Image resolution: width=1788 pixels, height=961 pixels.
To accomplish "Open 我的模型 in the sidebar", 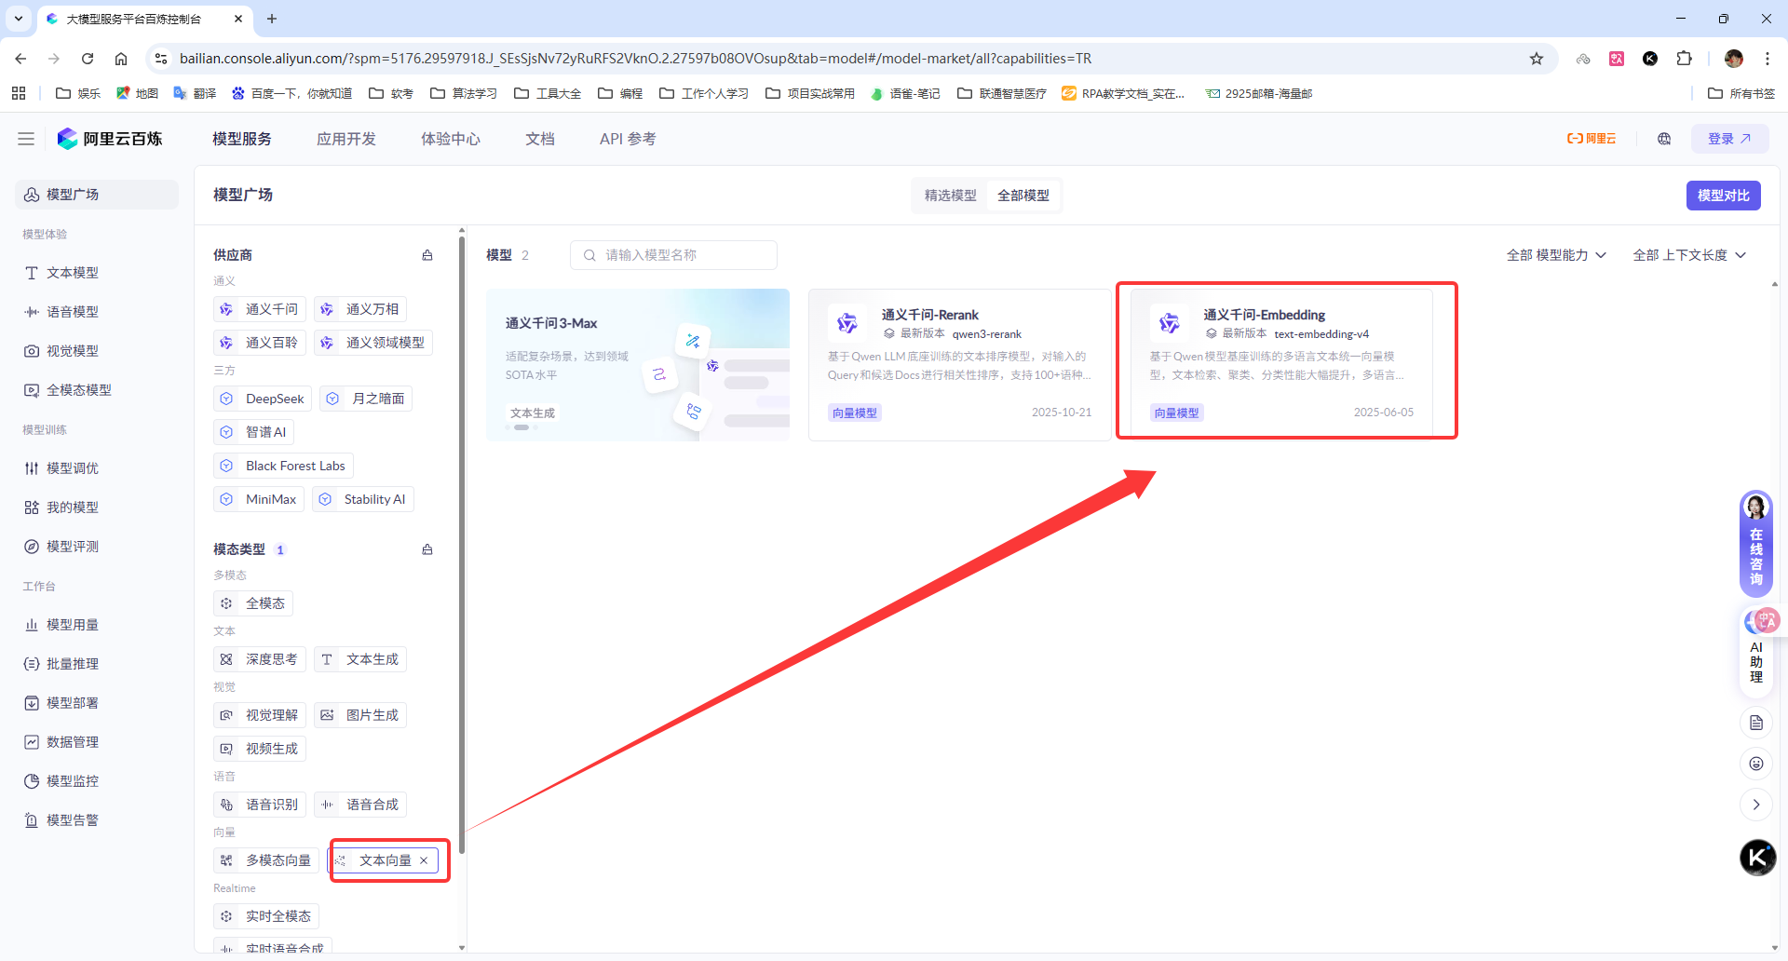I will click(x=97, y=508).
